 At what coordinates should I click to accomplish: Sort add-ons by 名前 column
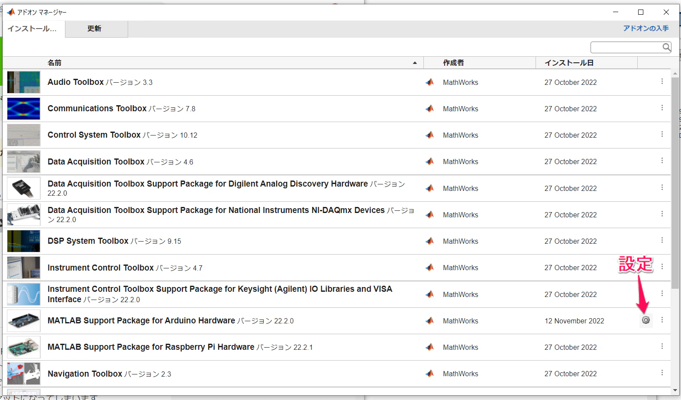tap(234, 63)
